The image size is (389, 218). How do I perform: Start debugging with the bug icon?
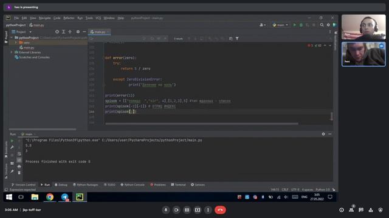[301, 25]
